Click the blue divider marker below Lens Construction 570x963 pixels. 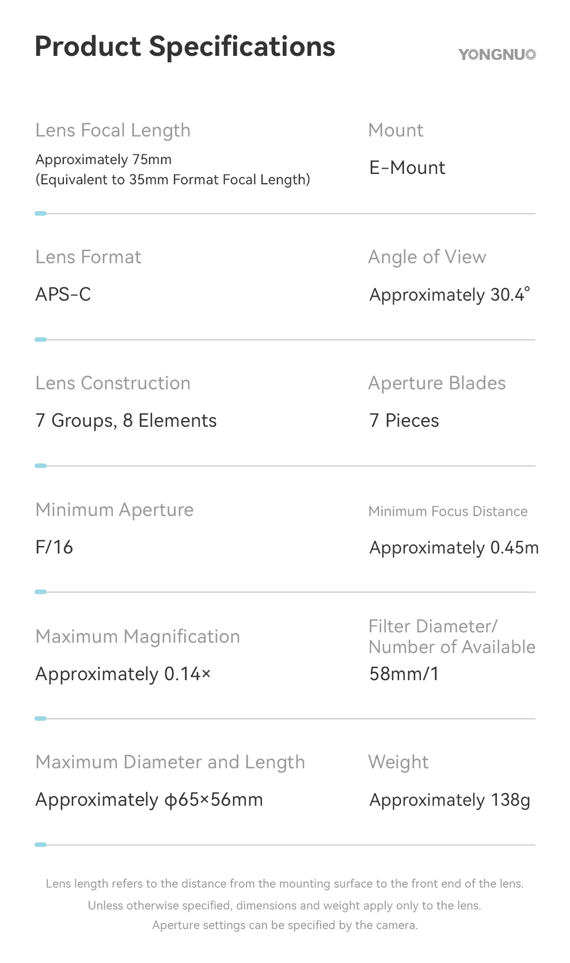tap(40, 466)
